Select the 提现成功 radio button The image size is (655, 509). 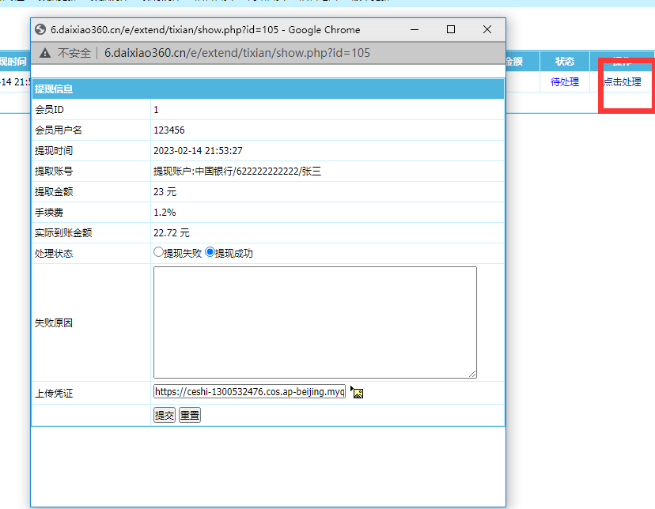tap(210, 253)
